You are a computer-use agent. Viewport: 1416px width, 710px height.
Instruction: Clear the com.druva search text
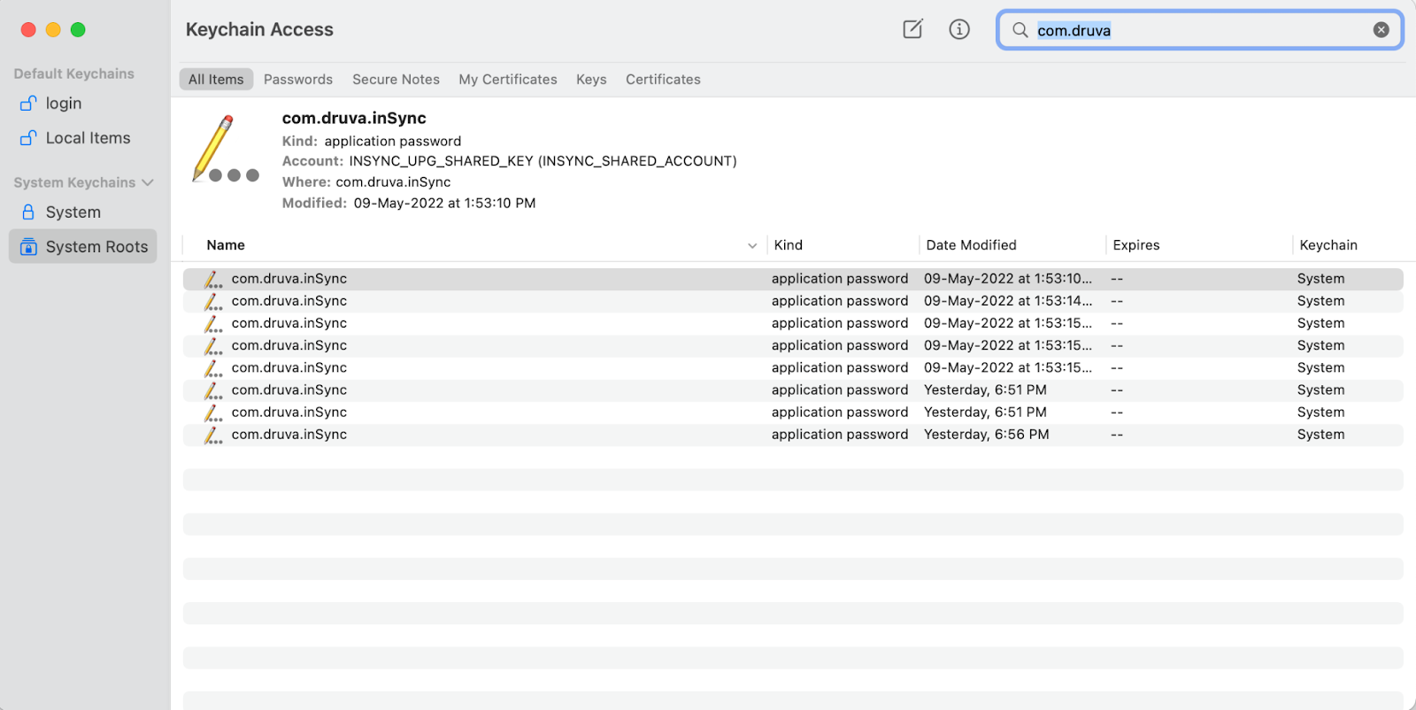(1381, 30)
